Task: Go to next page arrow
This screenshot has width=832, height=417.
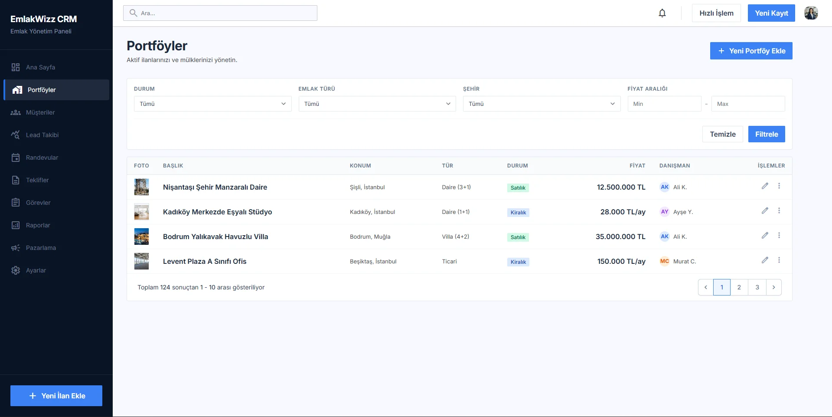Action: [774, 287]
